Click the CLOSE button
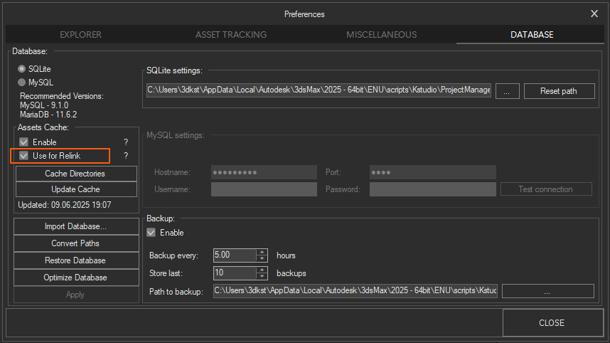The width and height of the screenshot is (610, 343). (x=552, y=323)
